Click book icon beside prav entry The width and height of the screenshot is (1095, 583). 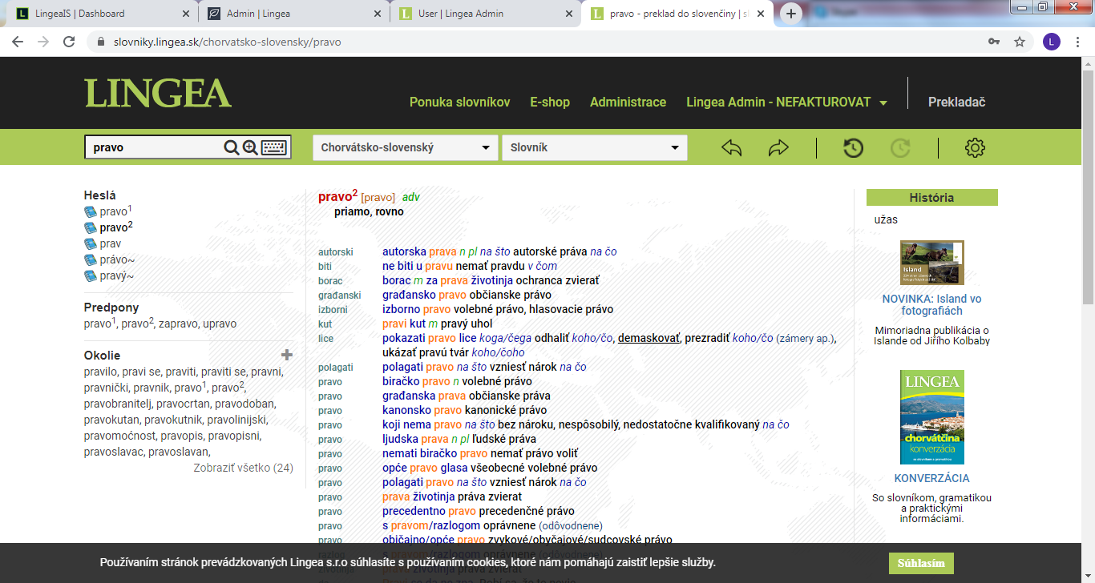(91, 244)
